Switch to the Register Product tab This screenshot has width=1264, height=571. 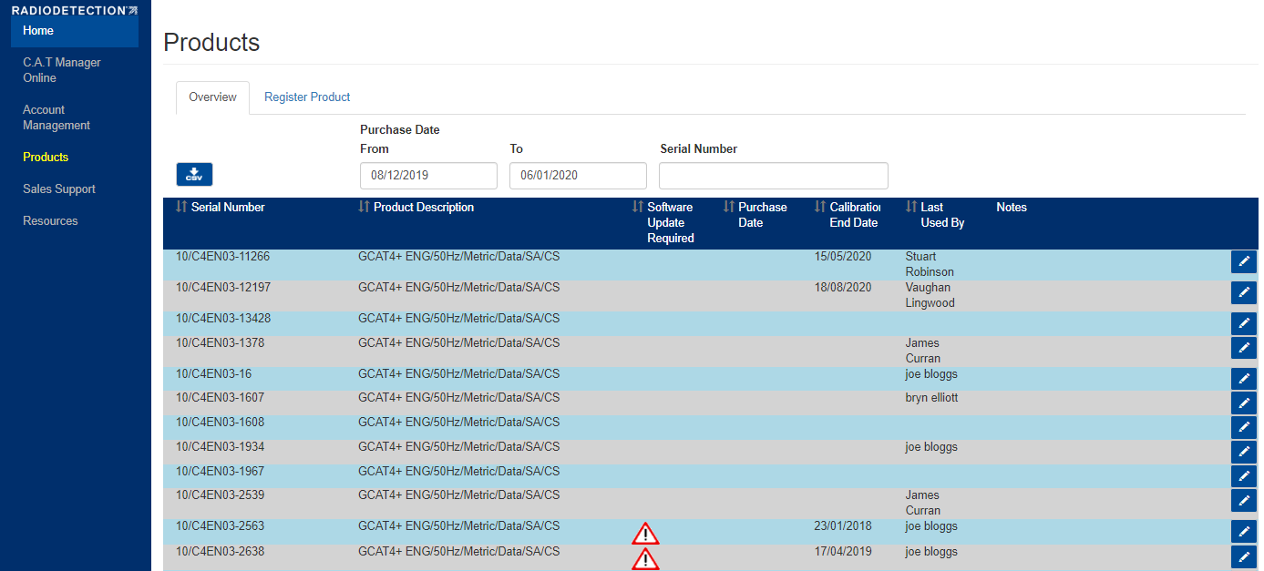[307, 97]
